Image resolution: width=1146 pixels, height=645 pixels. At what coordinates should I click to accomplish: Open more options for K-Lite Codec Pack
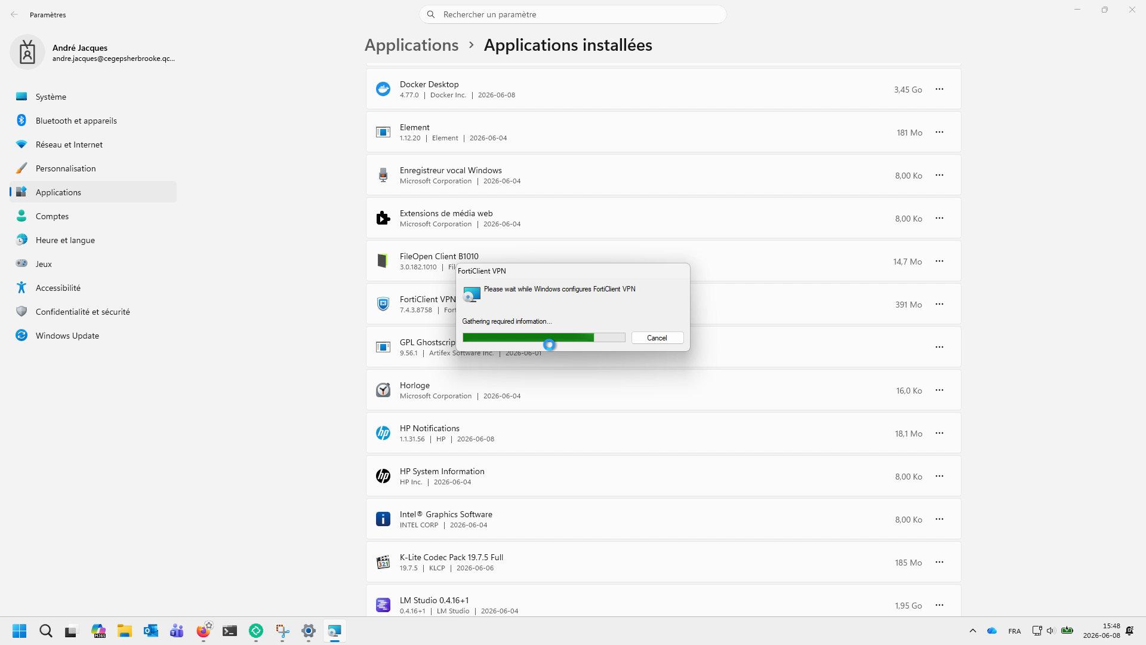click(939, 562)
